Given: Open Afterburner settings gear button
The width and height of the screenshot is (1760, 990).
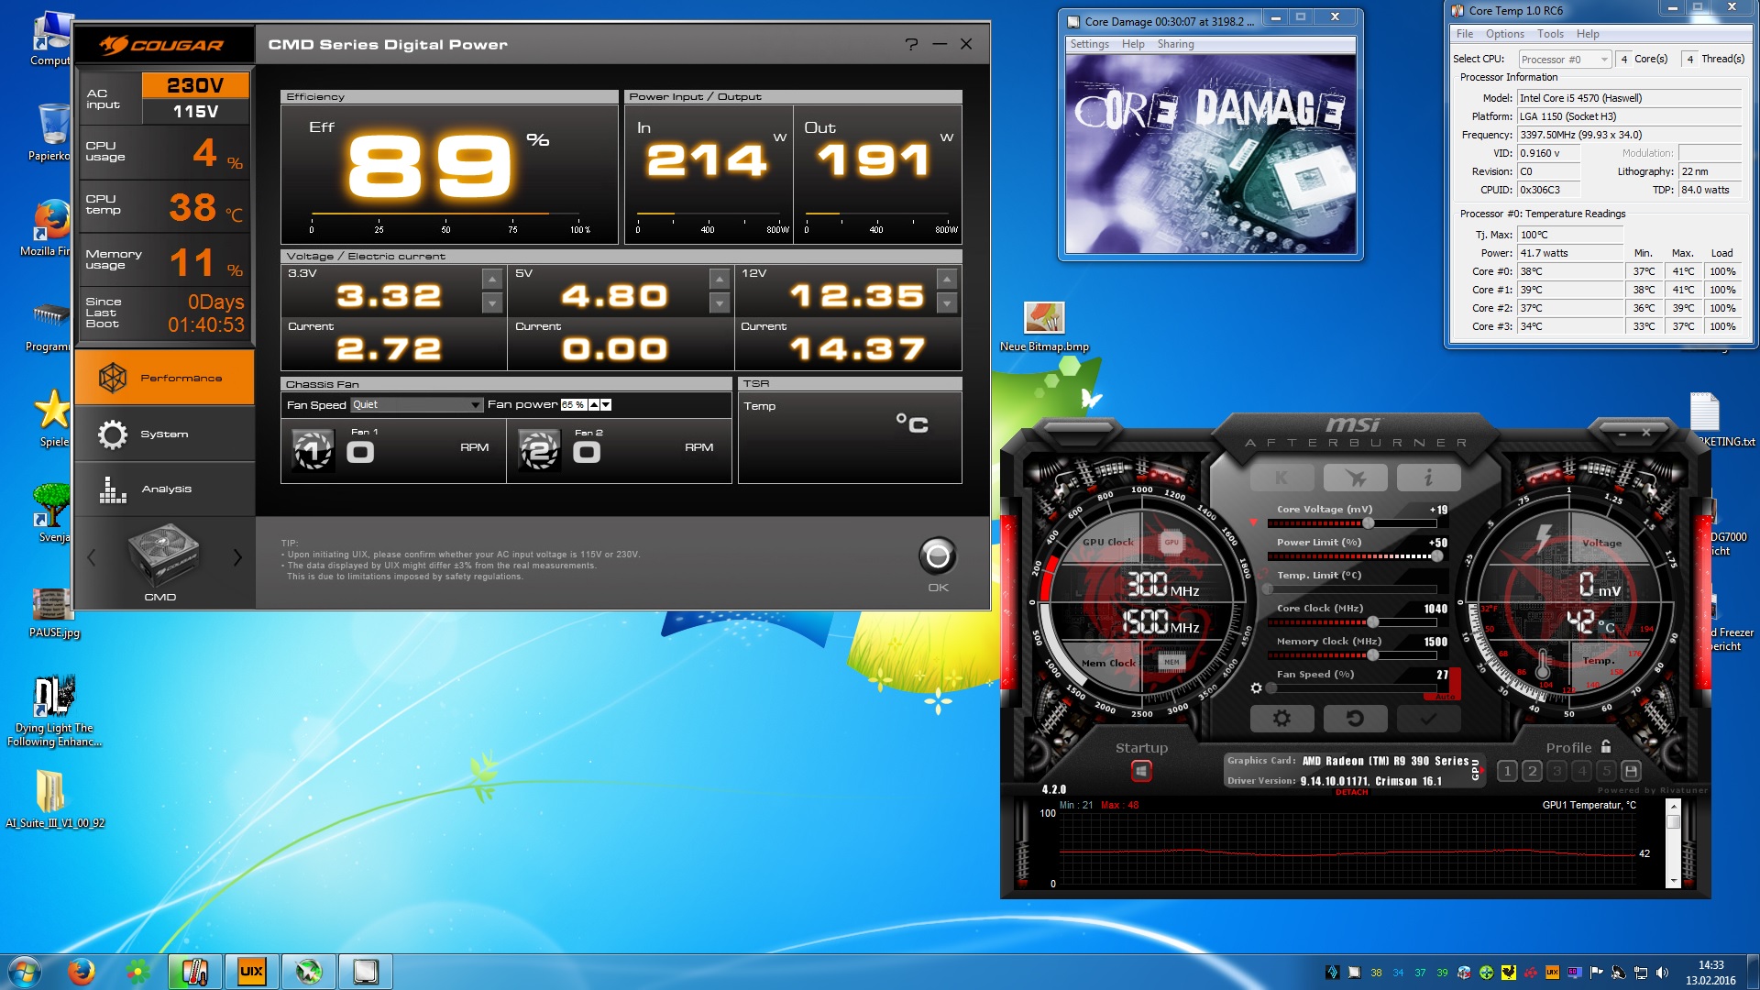Looking at the screenshot, I should [1281, 719].
